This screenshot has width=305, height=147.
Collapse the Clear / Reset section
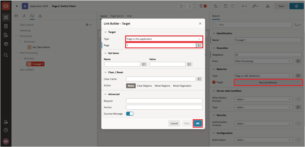pyautogui.click(x=106, y=72)
